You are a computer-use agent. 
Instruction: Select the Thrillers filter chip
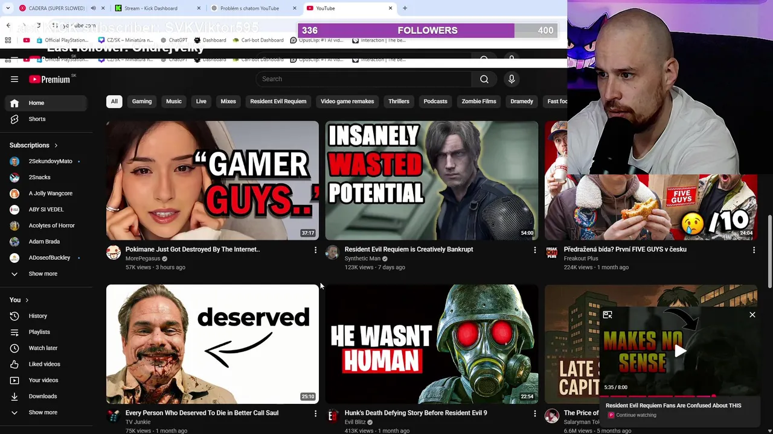tap(399, 101)
